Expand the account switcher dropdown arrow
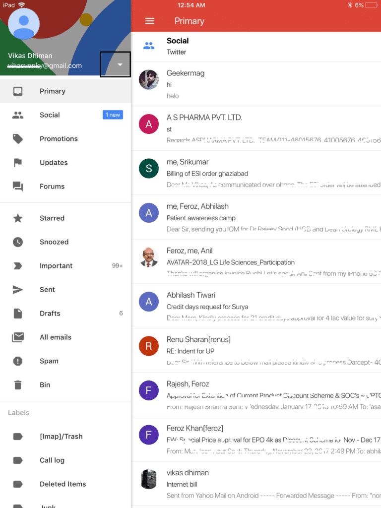381x508 pixels. [120, 64]
